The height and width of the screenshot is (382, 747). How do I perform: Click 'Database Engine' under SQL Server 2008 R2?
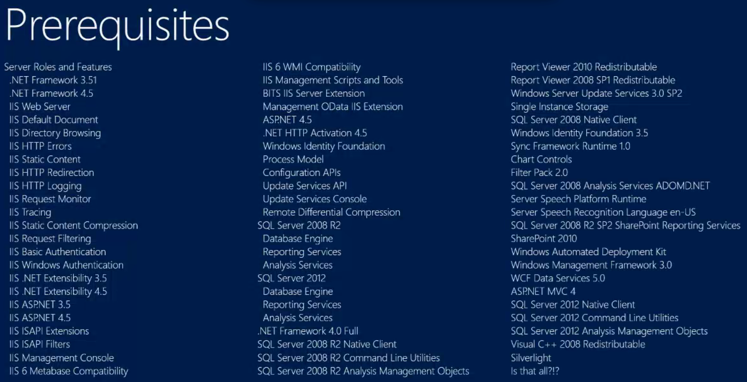(x=298, y=239)
